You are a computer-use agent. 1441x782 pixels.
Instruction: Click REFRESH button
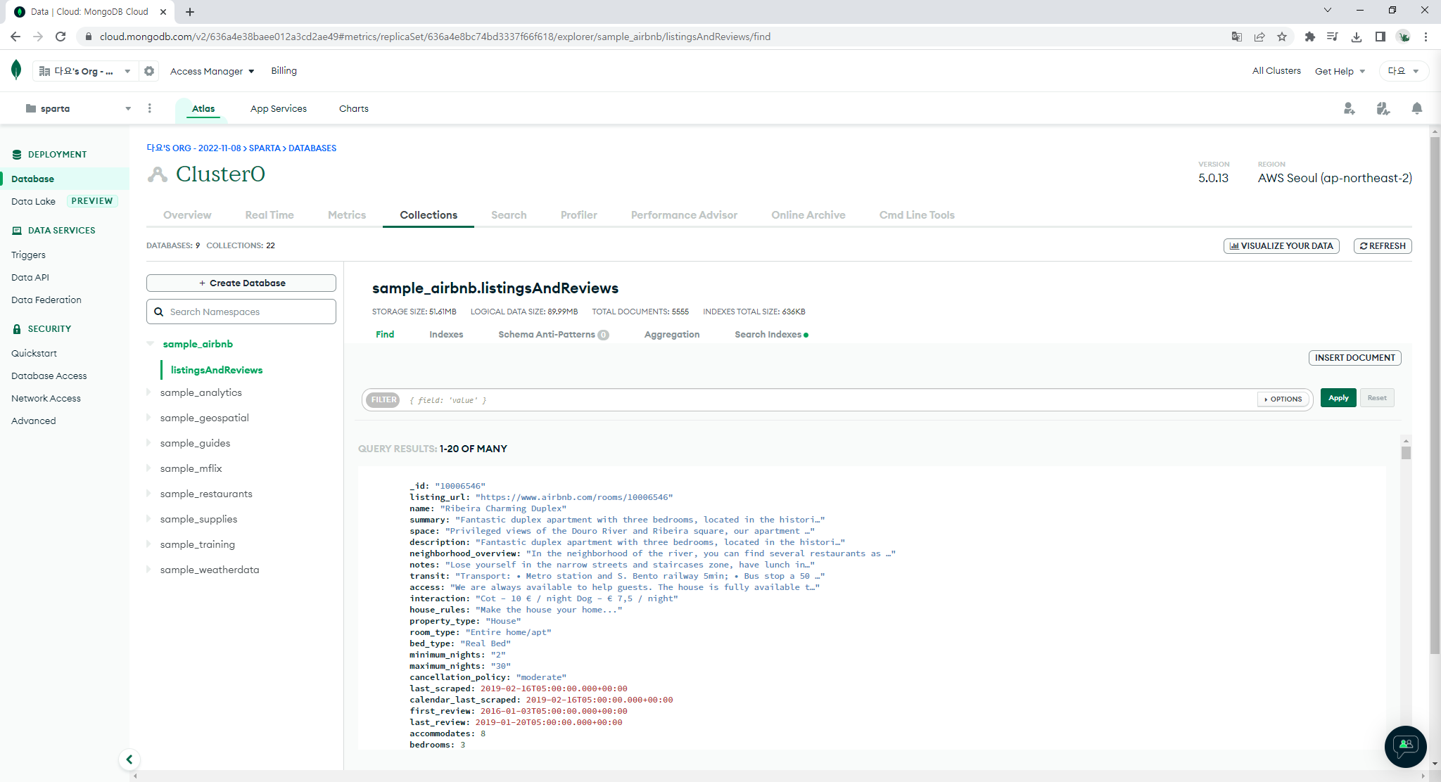coord(1383,246)
